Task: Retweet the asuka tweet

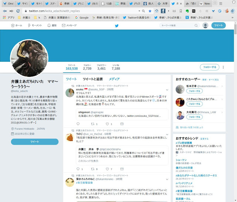Action: [93, 124]
